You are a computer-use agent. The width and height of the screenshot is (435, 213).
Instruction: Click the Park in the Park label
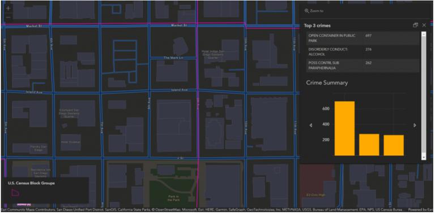pyautogui.click(x=174, y=198)
